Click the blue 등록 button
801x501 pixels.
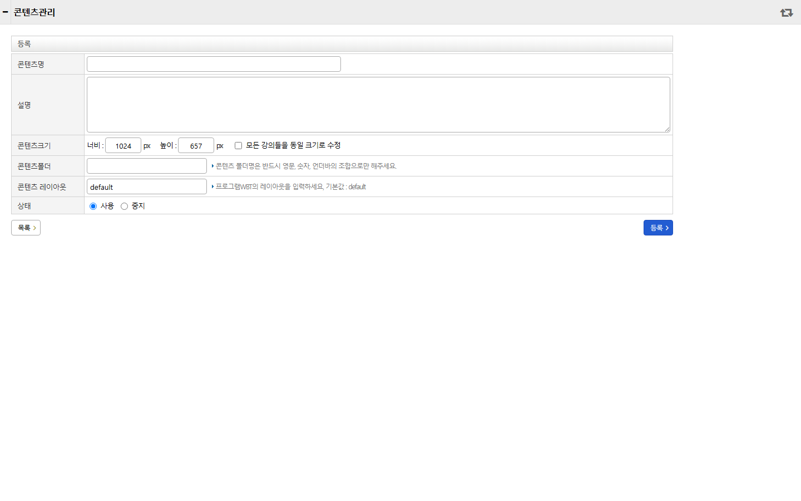(x=658, y=228)
